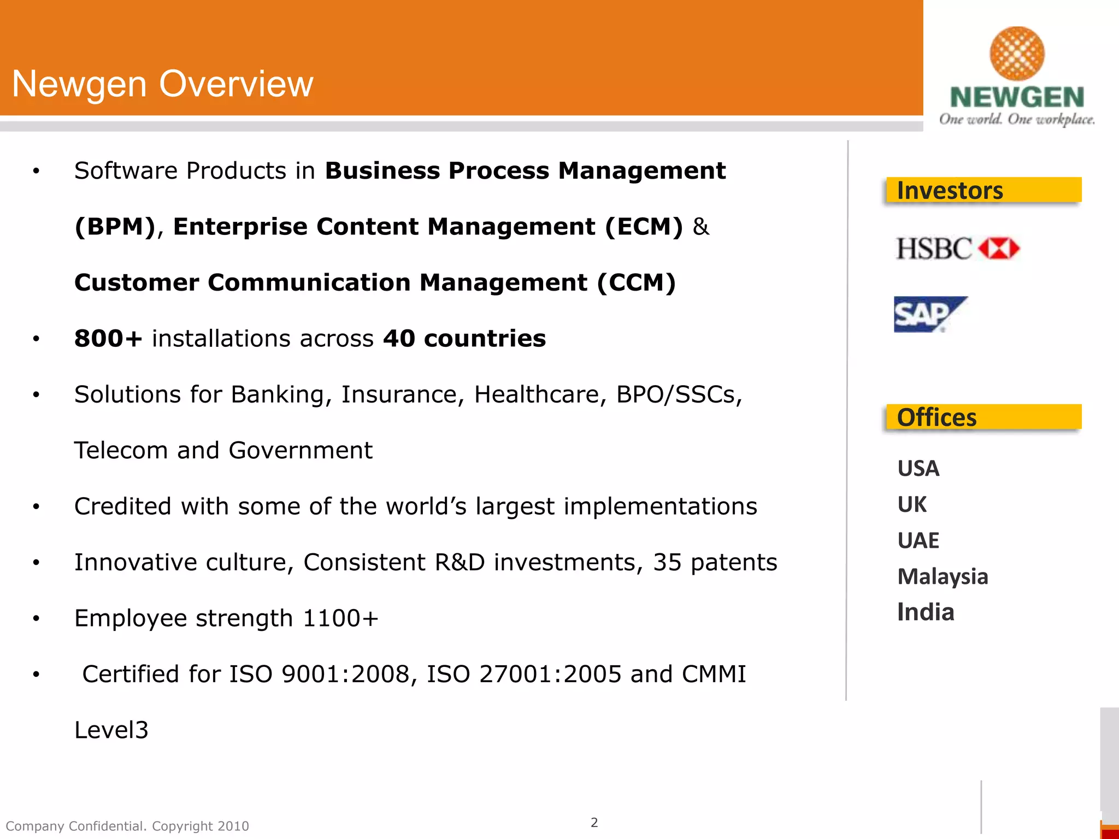Click the 'Certified for ISO 9001:2008' line
Image resolution: width=1119 pixels, height=839 pixels.
point(414,675)
